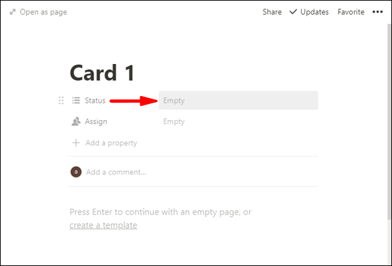Open the Assign property name menu

pyautogui.click(x=96, y=121)
